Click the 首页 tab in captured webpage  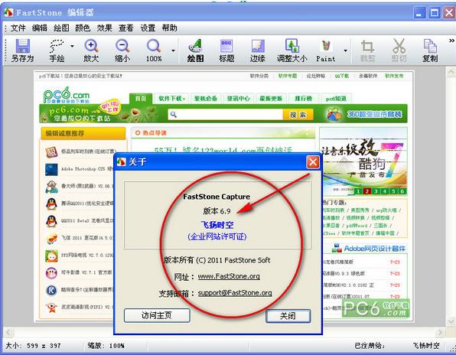pyautogui.click(x=141, y=98)
